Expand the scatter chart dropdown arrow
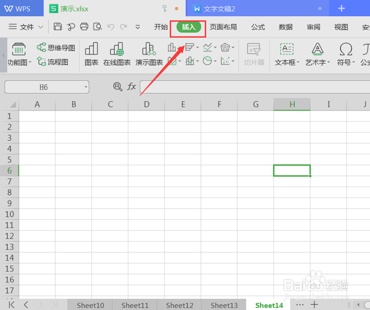The image size is (370, 310). tap(233, 61)
